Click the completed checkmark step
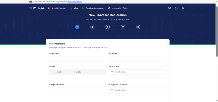The width and height of the screenshot is (218, 102). click(77, 27)
